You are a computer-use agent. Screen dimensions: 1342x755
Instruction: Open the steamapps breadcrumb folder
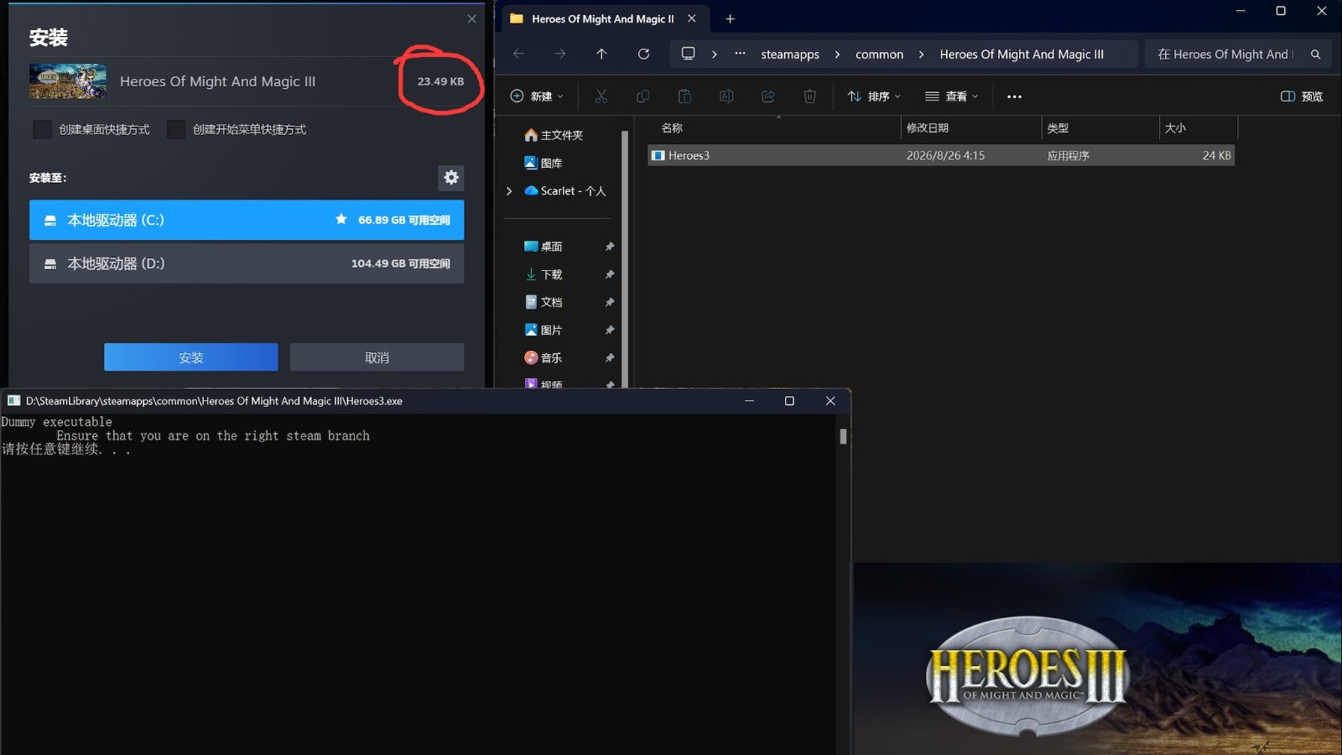790,54
